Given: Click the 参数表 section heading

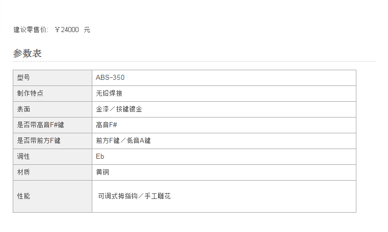Looking at the screenshot, I should coord(27,53).
